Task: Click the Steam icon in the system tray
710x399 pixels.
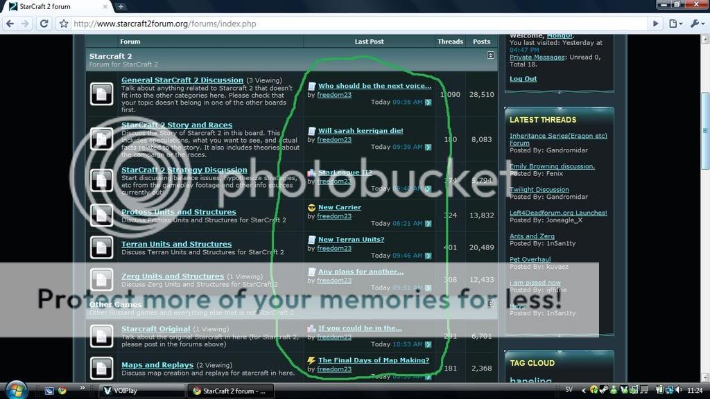Action: 604,389
